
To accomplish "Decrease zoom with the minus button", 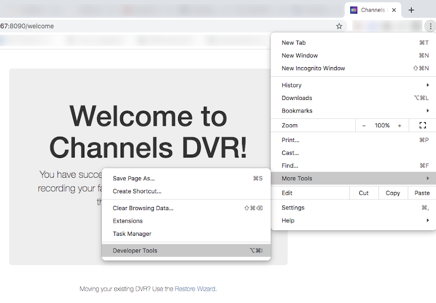I will (x=364, y=125).
